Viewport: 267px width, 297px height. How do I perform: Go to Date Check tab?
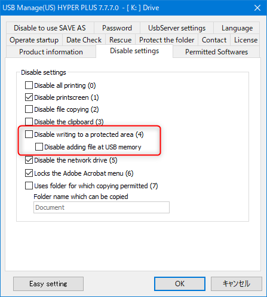(84, 40)
